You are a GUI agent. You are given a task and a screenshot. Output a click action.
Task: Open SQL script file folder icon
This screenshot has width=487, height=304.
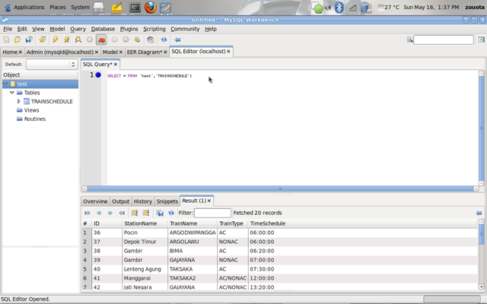18,40
